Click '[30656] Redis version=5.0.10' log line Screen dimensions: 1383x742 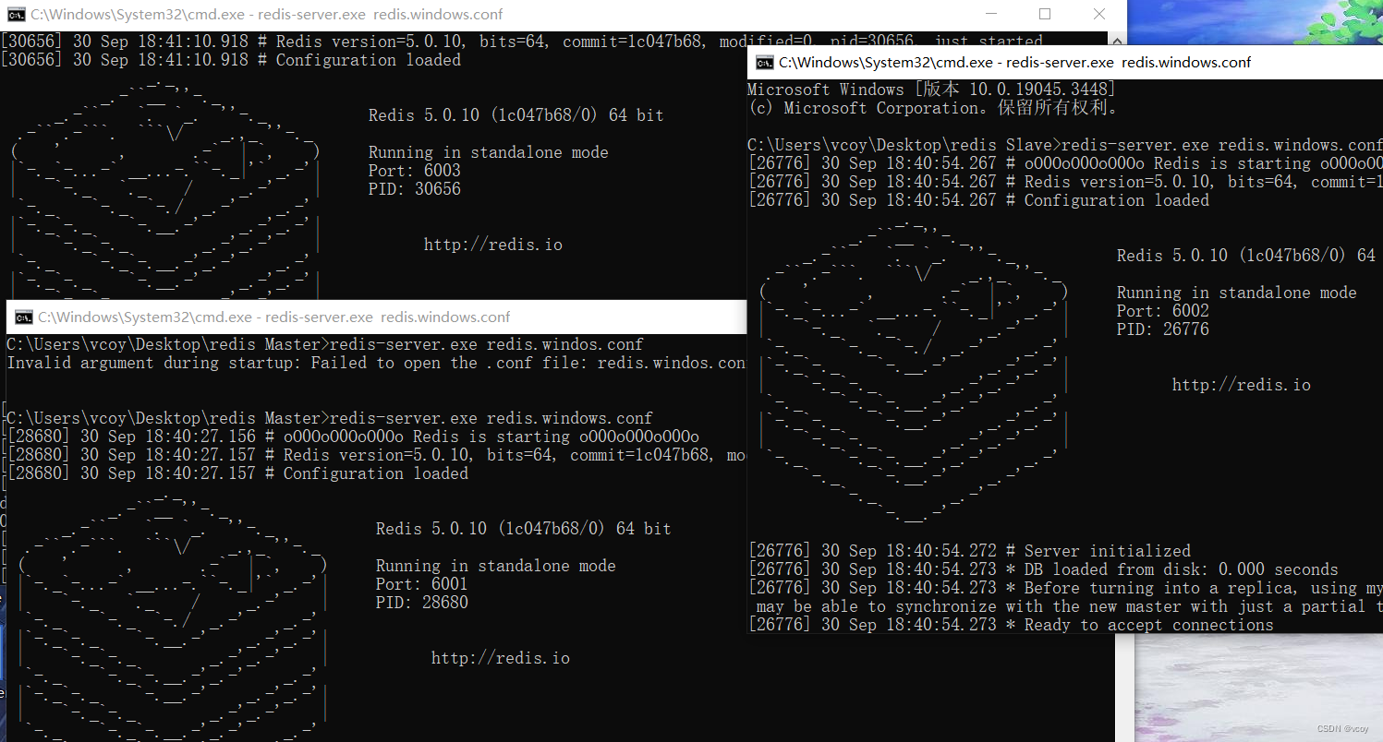522,42
